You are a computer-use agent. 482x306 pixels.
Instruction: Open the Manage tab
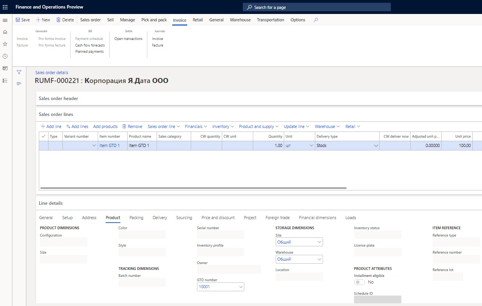(x=128, y=20)
